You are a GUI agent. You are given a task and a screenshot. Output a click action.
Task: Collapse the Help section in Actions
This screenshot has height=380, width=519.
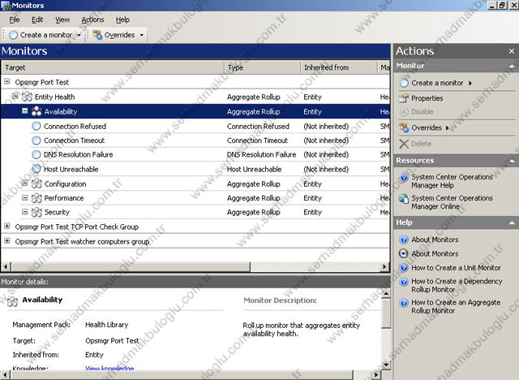pos(512,223)
